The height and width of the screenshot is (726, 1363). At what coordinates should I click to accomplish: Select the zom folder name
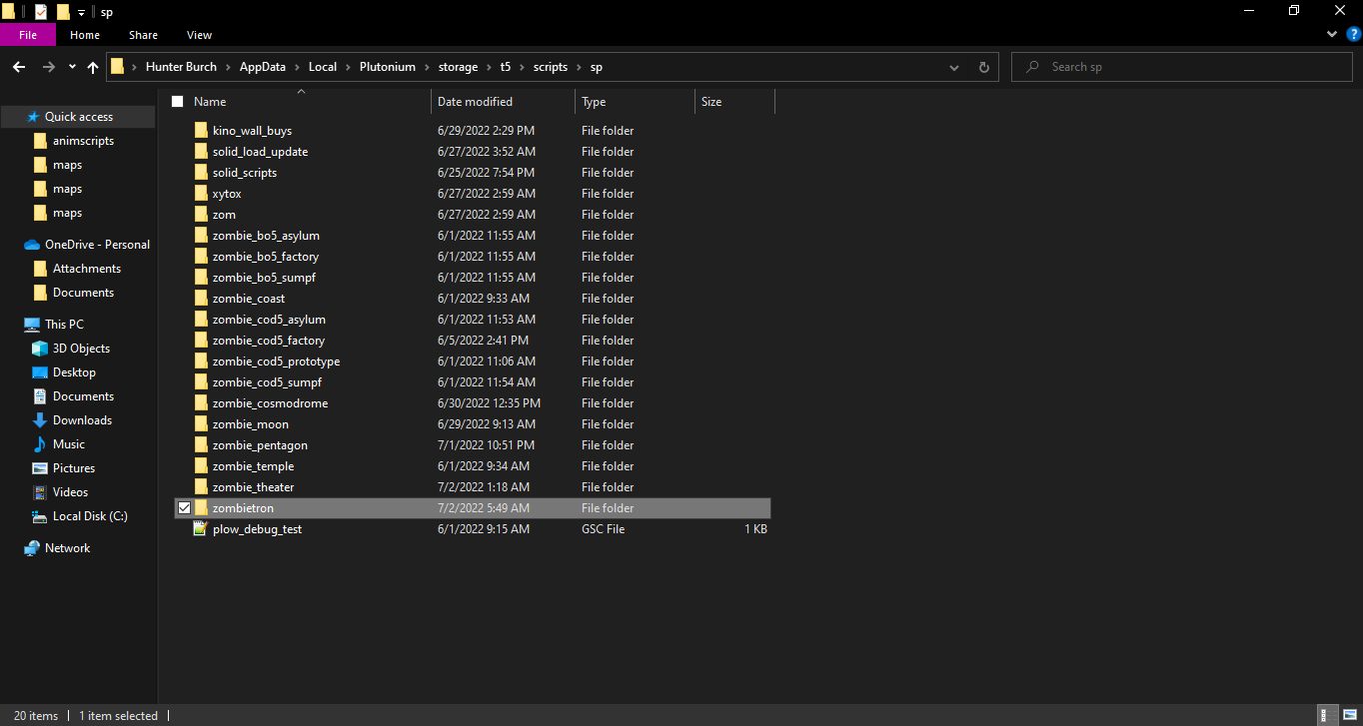tap(224, 215)
